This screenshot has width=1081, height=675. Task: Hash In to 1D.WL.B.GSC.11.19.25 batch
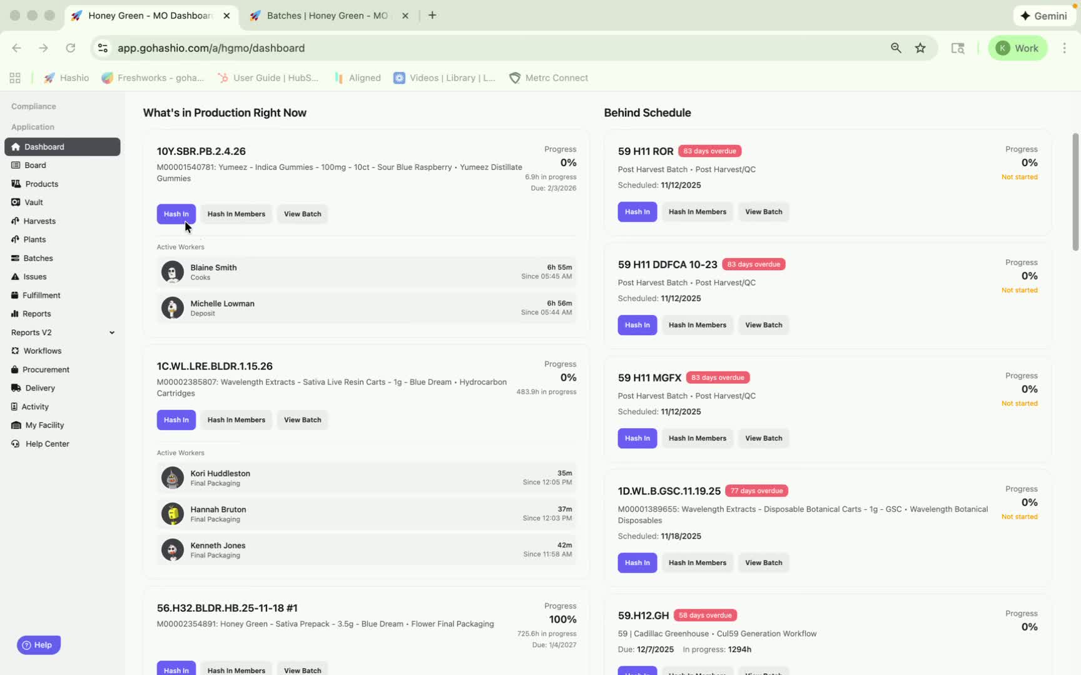[637, 562]
